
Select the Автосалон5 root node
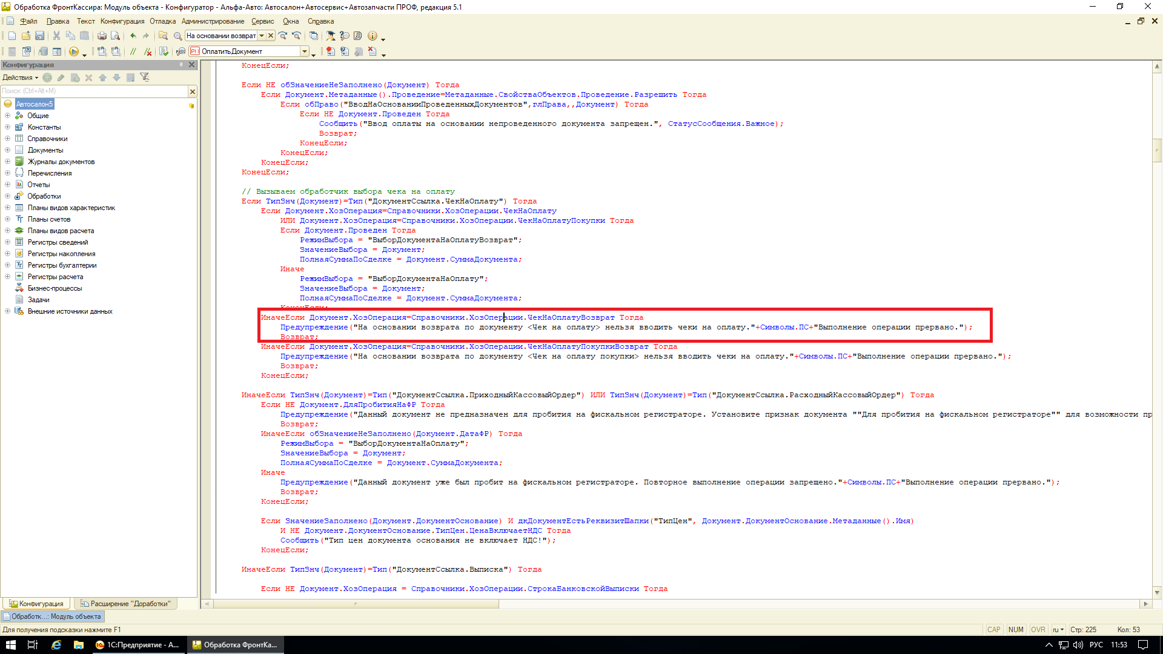point(35,104)
